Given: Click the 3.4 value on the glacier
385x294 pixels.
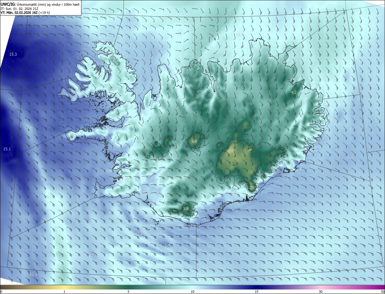Looking at the screenshot, I should (194, 141).
